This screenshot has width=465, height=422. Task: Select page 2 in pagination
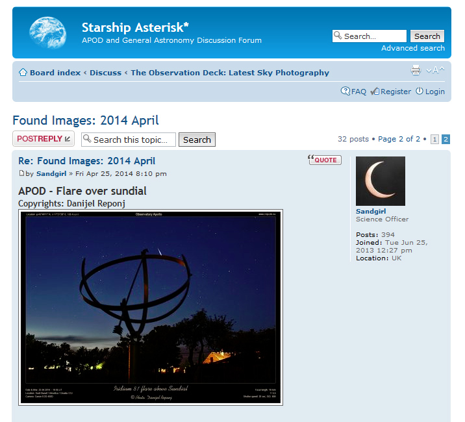pyautogui.click(x=446, y=139)
